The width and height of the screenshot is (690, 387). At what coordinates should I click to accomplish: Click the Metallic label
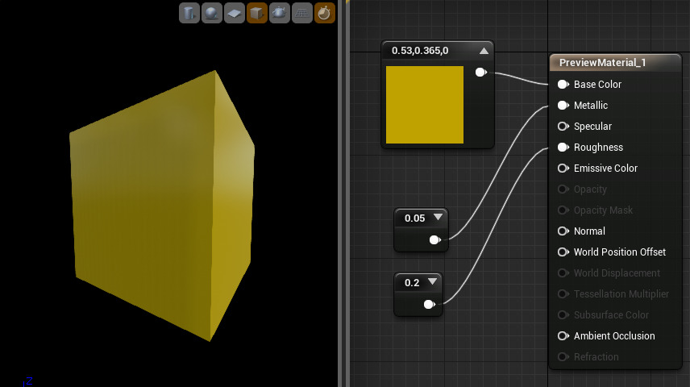point(591,106)
